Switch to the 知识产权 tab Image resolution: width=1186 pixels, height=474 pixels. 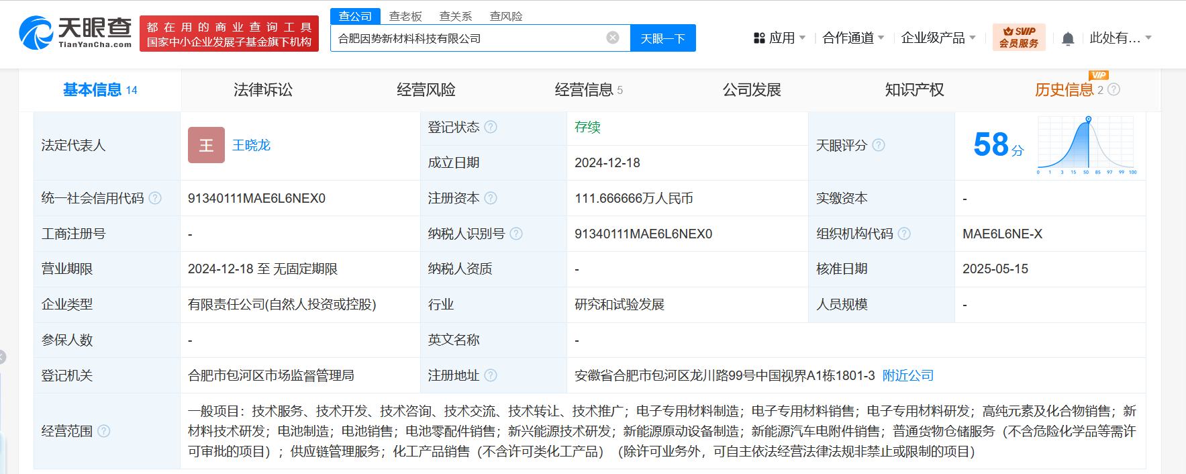[914, 90]
